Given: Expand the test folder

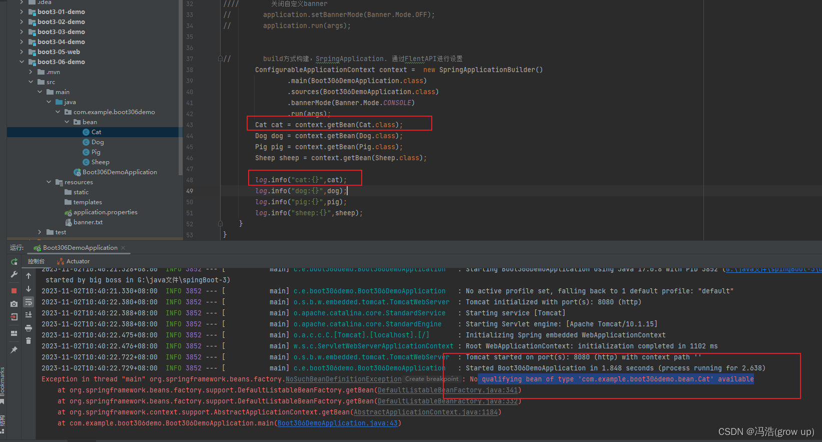Looking at the screenshot, I should [40, 232].
